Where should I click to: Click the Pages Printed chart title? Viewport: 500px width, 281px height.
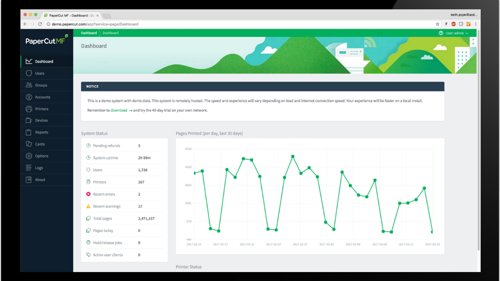point(209,134)
